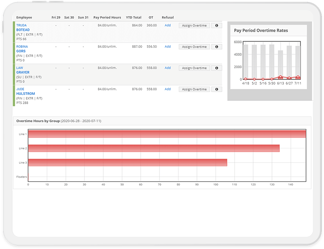Click the 6/13 data point on rates chart
Viewport: 324px width, 249px height.
point(280,76)
